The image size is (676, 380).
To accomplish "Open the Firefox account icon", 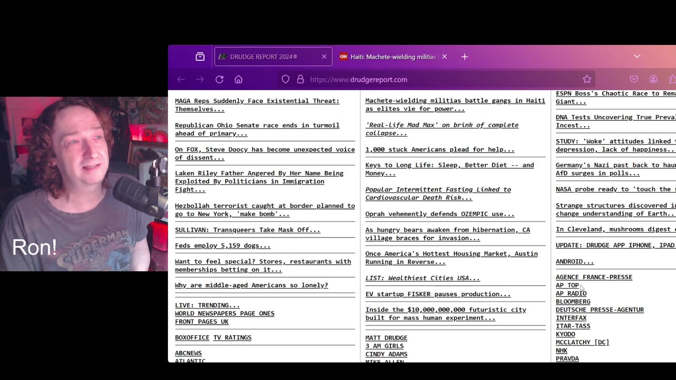I will (653, 79).
